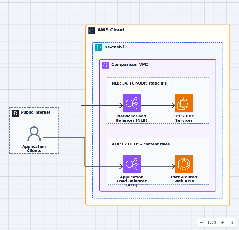Click the 'Path-Routed Web APIs' caption
Screen dimensions: 239x230
(184, 179)
